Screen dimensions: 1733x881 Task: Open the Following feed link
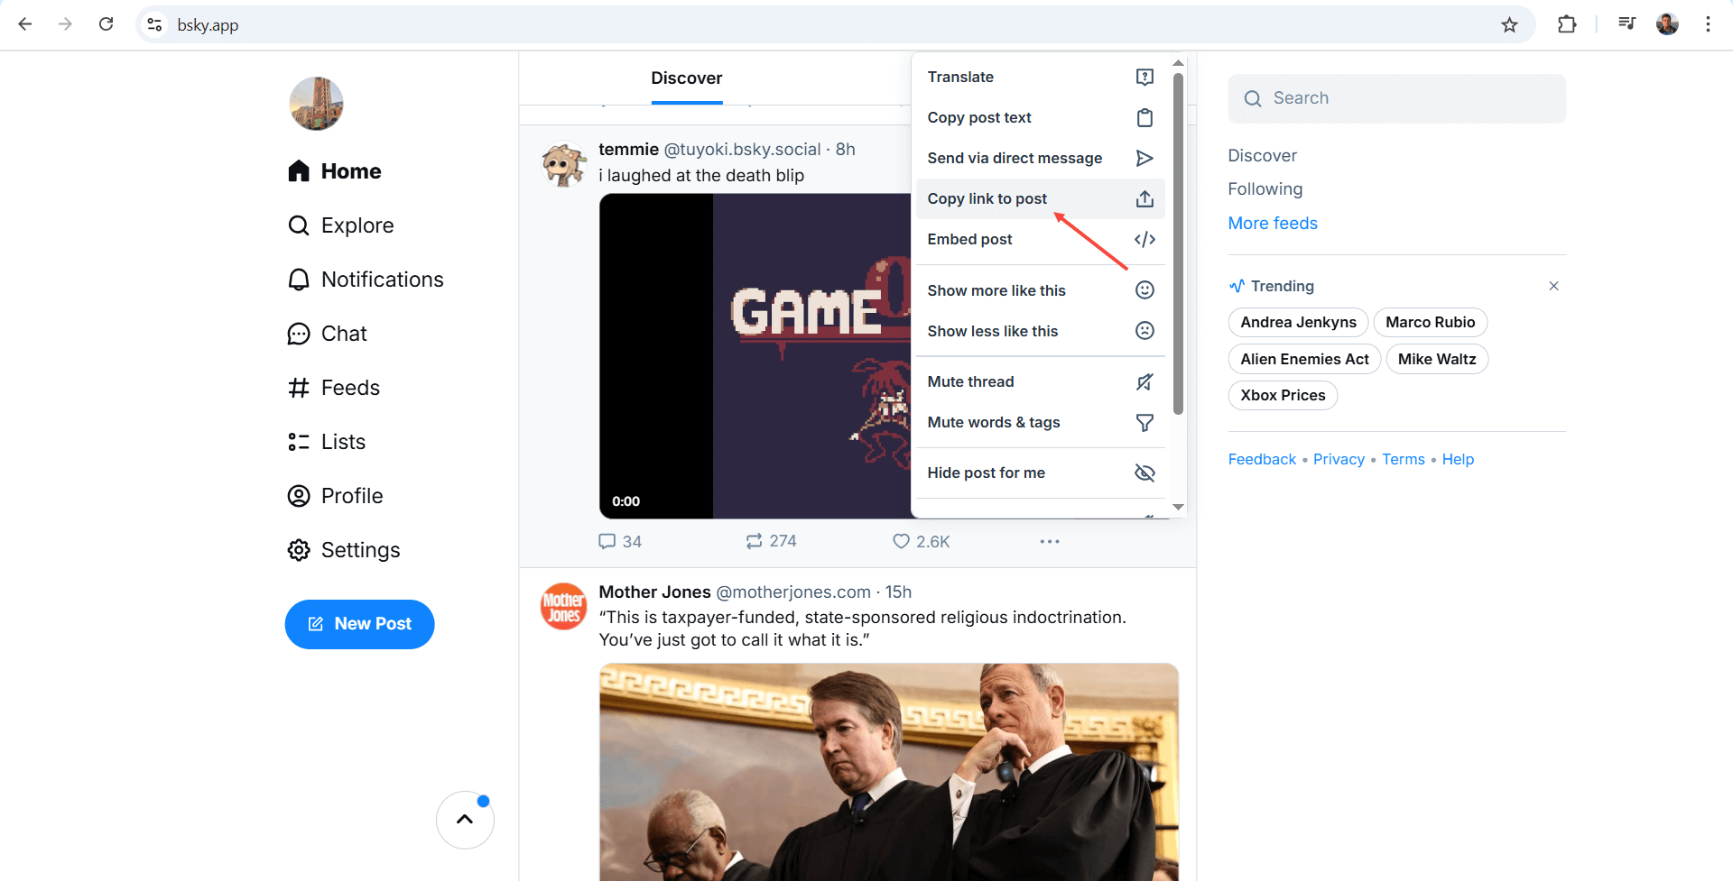click(x=1265, y=189)
